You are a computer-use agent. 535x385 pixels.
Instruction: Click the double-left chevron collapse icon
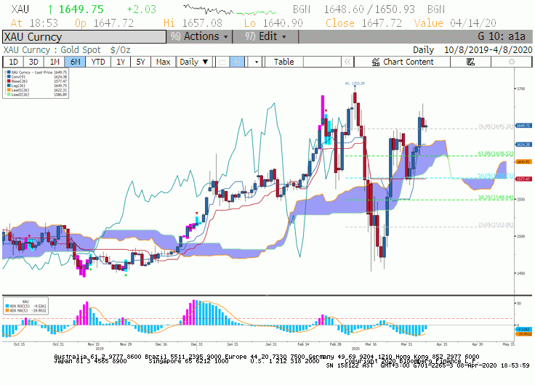pyautogui.click(x=347, y=62)
